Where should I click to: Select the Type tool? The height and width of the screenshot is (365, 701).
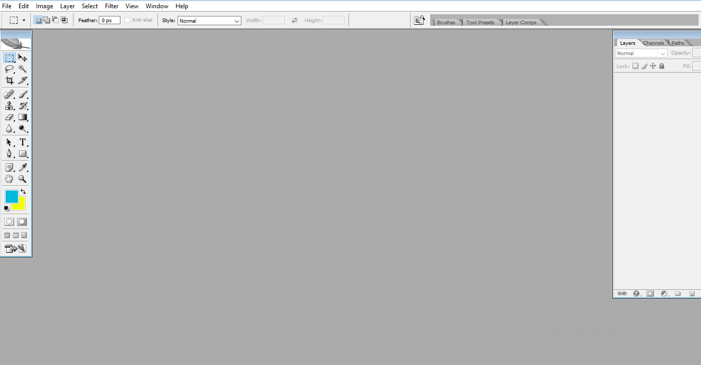[x=23, y=142]
